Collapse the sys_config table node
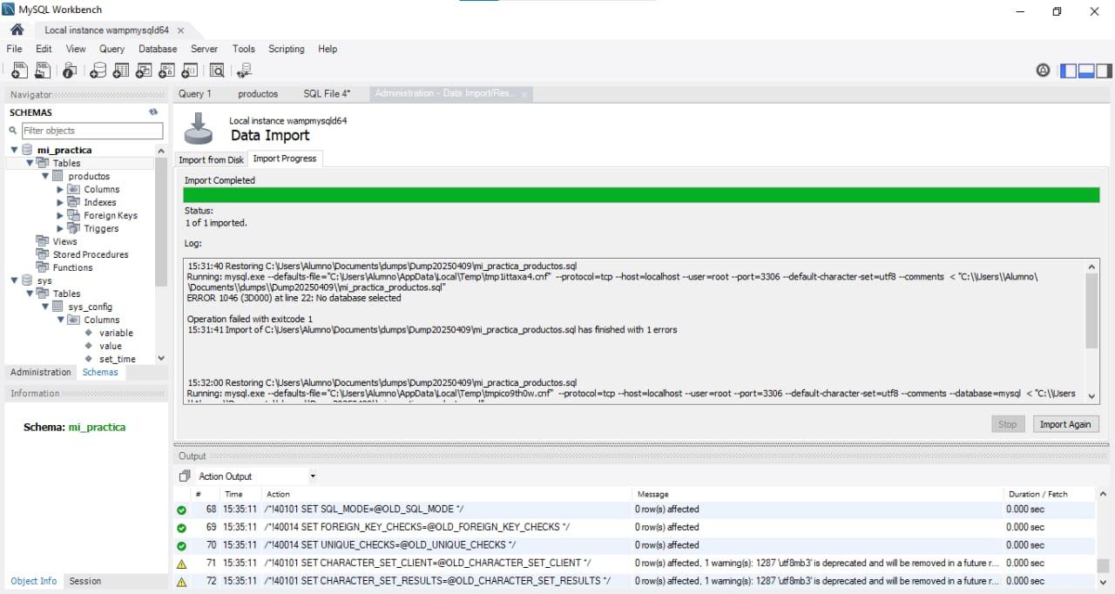This screenshot has height=594, width=1115. [45, 307]
